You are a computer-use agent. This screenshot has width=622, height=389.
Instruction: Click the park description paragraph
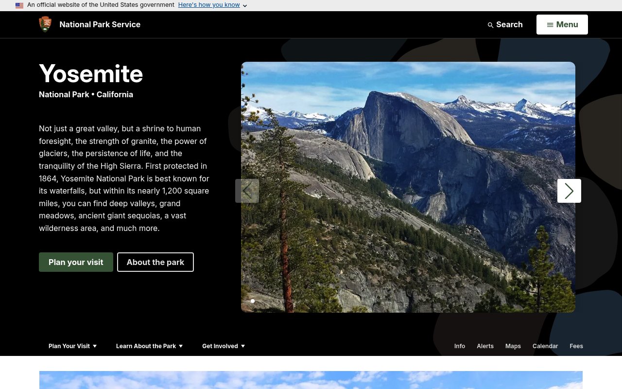pyautogui.click(x=124, y=178)
